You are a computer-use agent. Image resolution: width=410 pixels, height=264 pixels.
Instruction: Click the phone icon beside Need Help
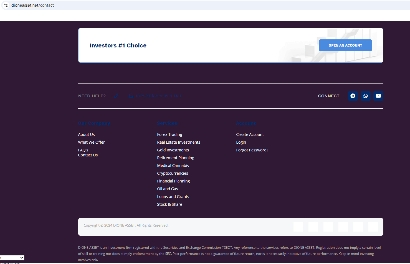[116, 96]
